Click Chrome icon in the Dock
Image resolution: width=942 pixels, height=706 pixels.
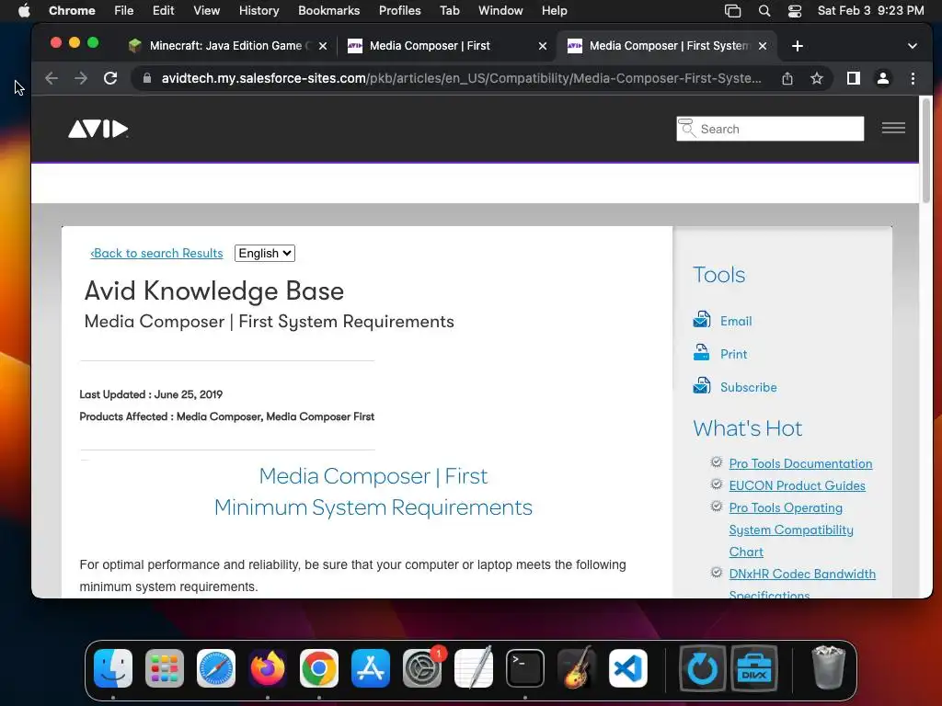[x=319, y=668]
